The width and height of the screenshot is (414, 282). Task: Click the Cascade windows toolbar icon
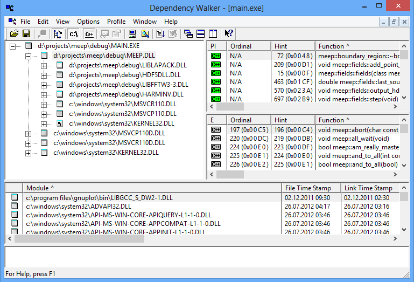(x=188, y=34)
